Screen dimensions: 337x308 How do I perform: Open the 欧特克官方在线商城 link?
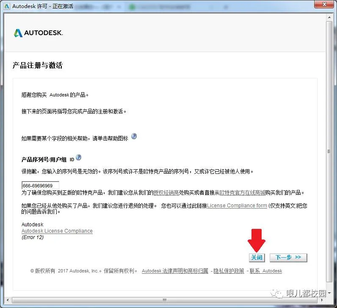click(242, 192)
